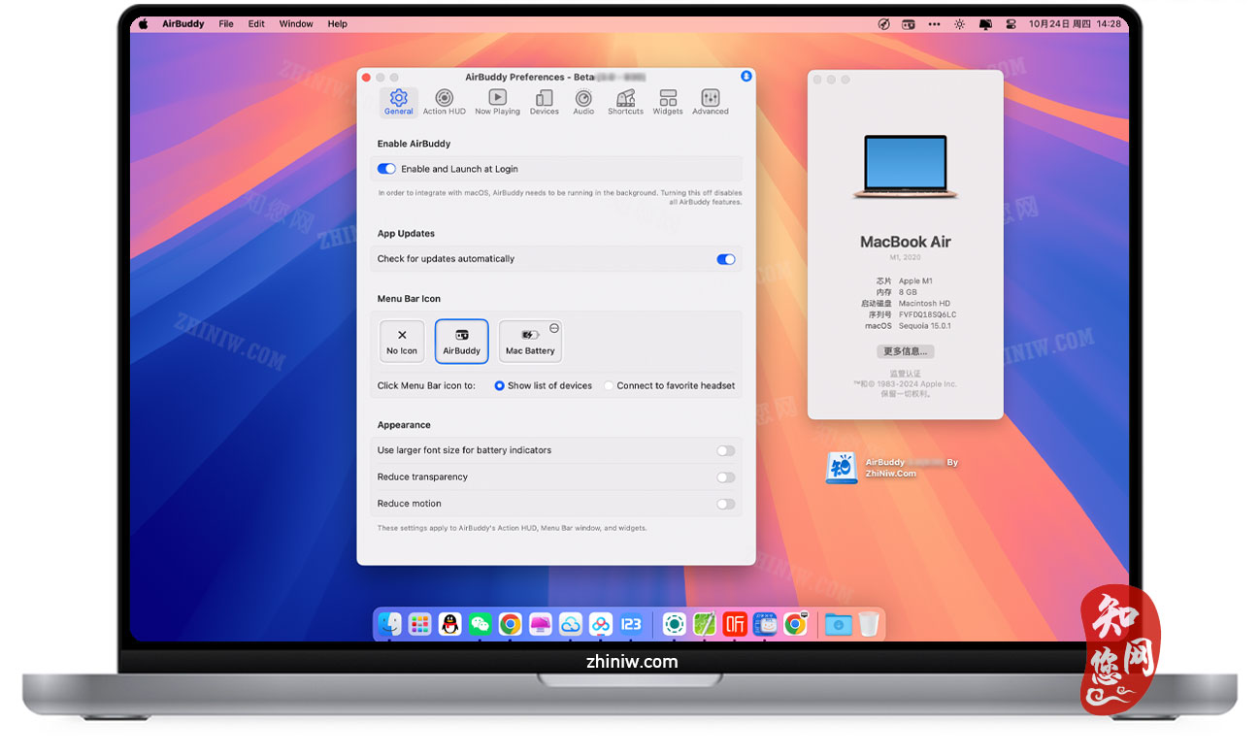This screenshot has width=1260, height=756.
Task: Go to the Devices tab
Action: coord(544,102)
